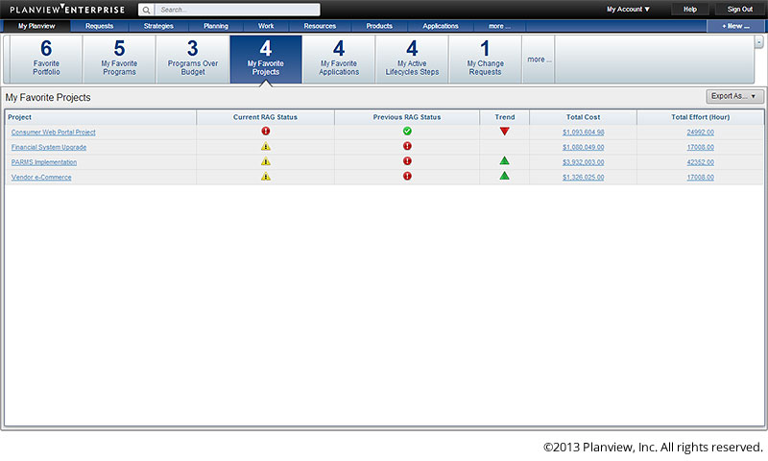Click the Total Cost column header

tap(584, 117)
